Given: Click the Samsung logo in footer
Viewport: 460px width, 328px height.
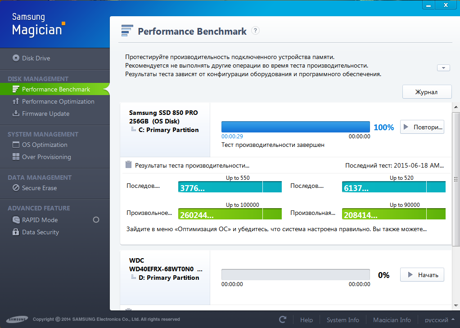Looking at the screenshot, I should point(17,319).
